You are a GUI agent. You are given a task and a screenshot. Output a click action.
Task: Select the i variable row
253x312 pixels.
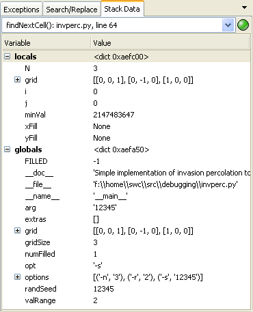[126, 91]
